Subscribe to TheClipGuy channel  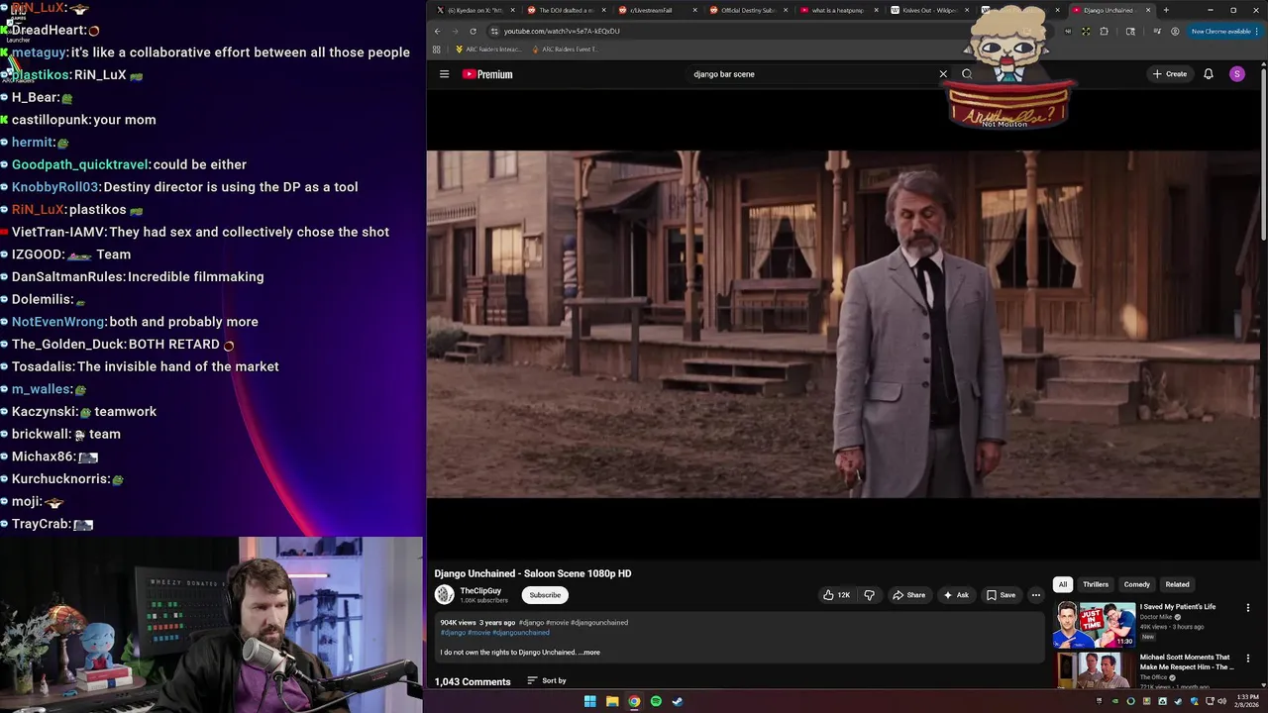pos(545,595)
